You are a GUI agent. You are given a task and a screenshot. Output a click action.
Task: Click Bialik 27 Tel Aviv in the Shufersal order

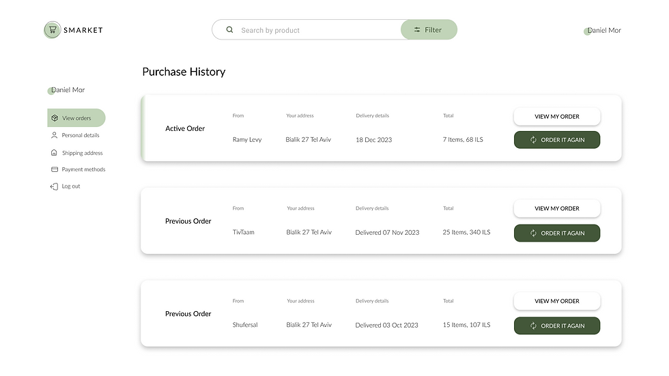click(309, 325)
